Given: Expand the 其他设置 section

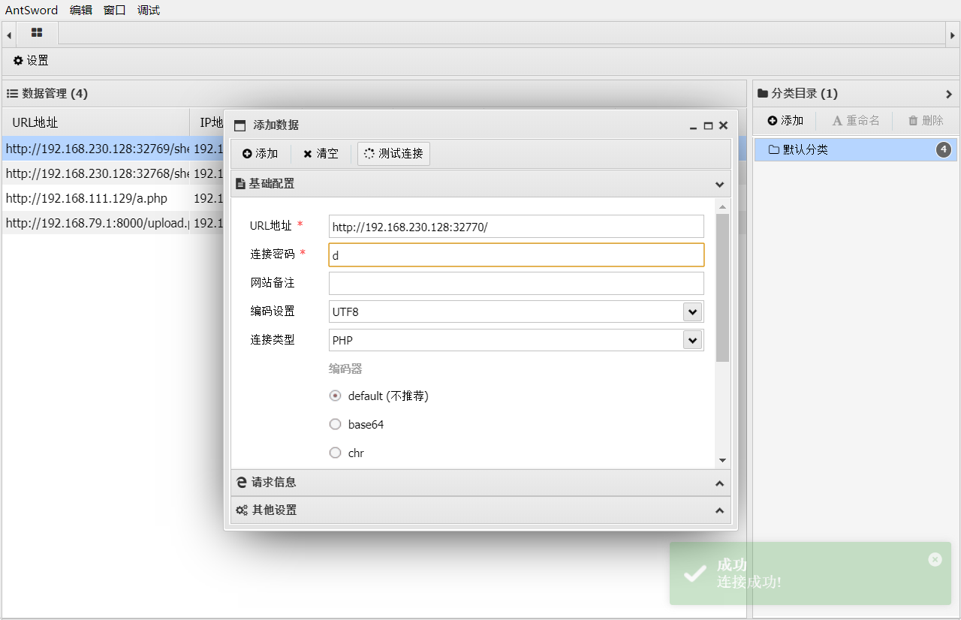Looking at the screenshot, I should (719, 510).
